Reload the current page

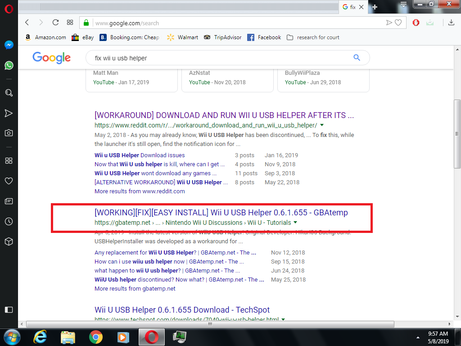(55, 23)
